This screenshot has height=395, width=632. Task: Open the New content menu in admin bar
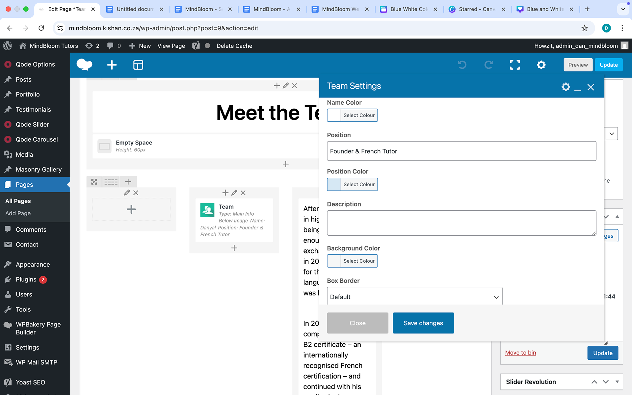140,46
